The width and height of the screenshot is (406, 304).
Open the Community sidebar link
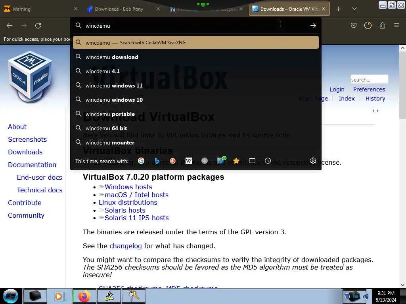pyautogui.click(x=26, y=215)
